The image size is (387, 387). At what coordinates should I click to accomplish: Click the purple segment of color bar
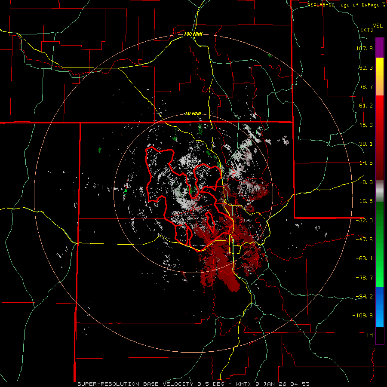click(380, 48)
